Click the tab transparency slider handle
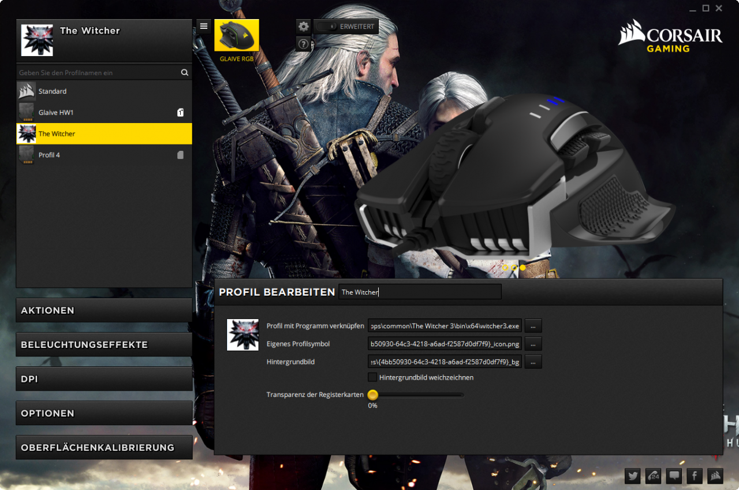This screenshot has height=490, width=739. click(x=373, y=395)
